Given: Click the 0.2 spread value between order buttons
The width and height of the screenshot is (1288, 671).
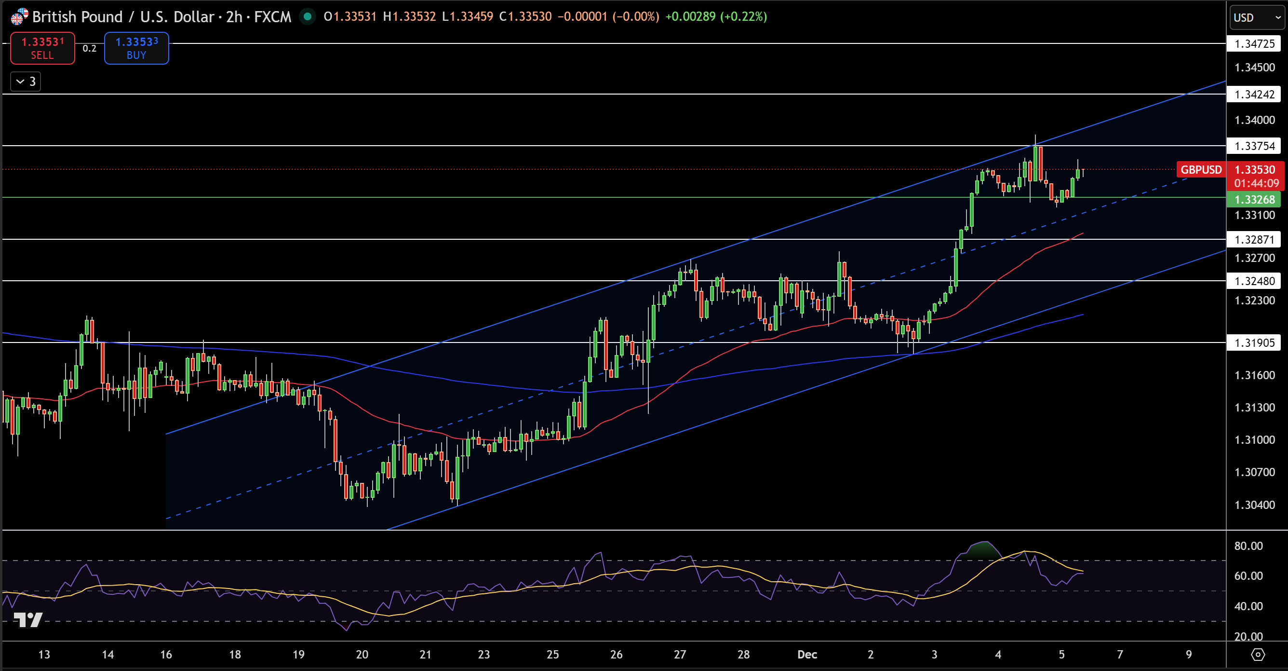Looking at the screenshot, I should tap(89, 49).
